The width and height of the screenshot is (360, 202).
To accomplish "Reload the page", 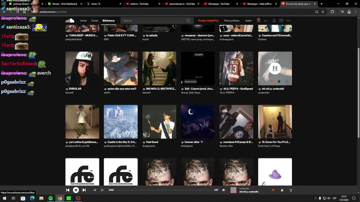I will (17, 12).
